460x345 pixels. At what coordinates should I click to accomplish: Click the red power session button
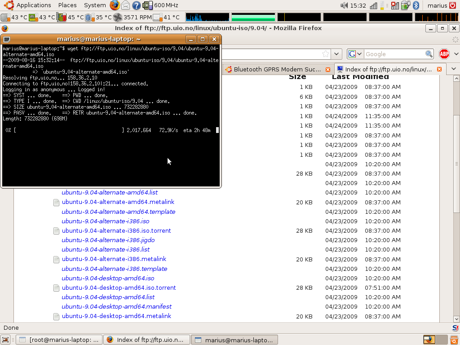pos(453,5)
